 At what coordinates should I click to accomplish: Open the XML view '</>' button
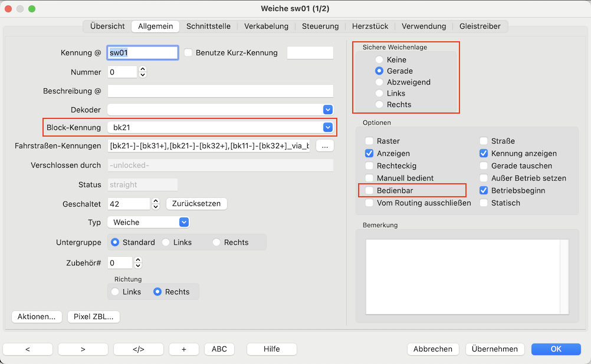(138, 349)
